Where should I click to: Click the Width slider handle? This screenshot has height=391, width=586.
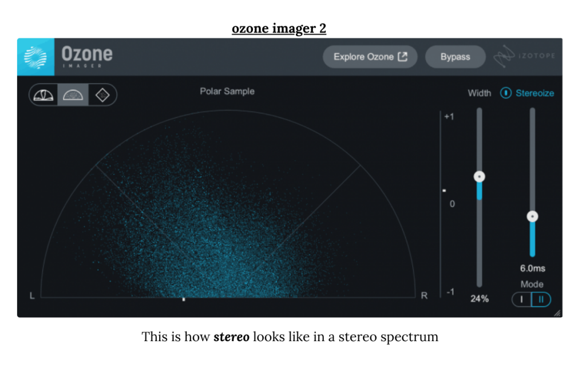point(479,176)
